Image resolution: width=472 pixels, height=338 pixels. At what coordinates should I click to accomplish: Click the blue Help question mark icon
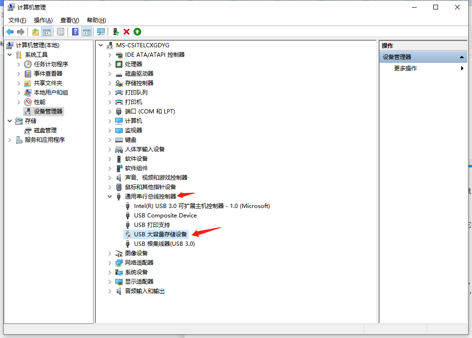coord(75,32)
